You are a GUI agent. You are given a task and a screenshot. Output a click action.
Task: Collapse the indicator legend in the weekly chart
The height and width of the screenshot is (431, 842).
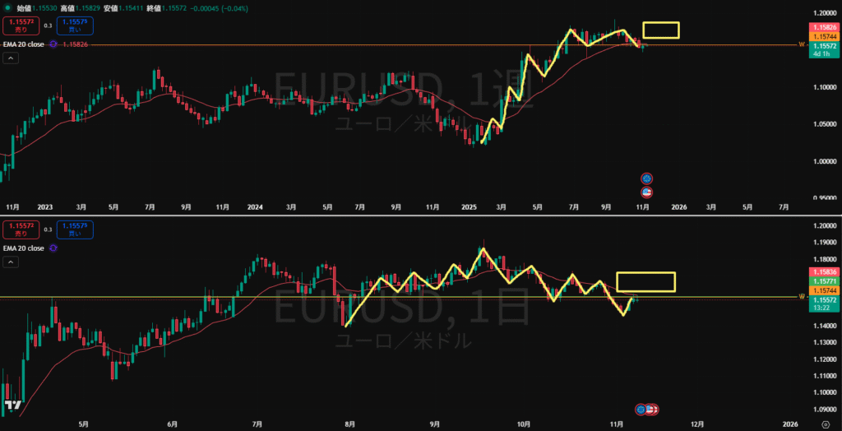click(12, 58)
